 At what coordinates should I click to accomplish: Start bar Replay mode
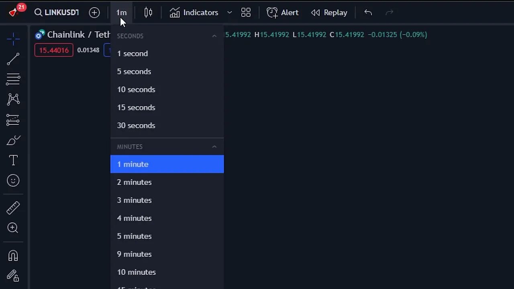(x=329, y=12)
